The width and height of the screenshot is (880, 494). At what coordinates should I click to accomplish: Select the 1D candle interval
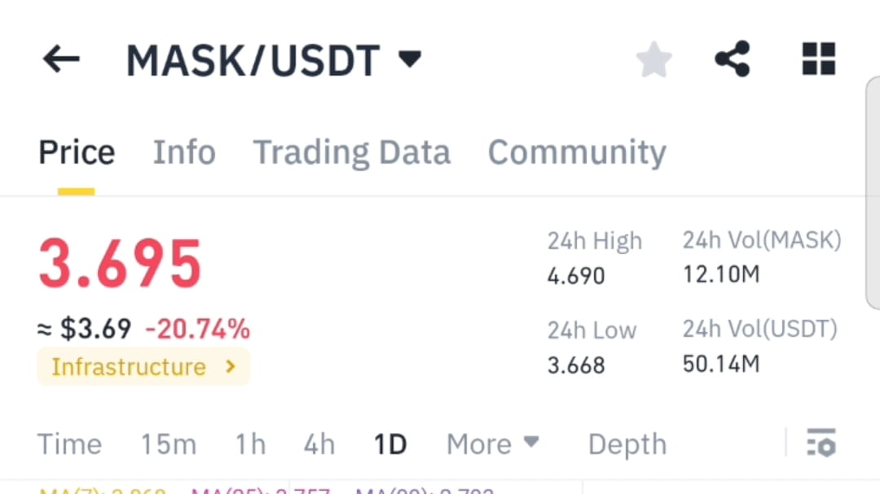[x=389, y=444]
